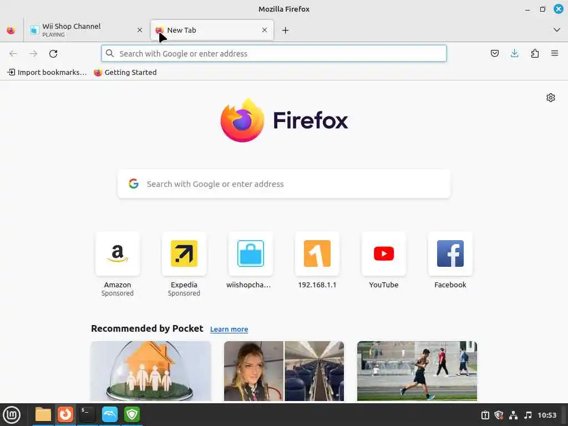Save to Pocket toolbar icon

pos(494,54)
